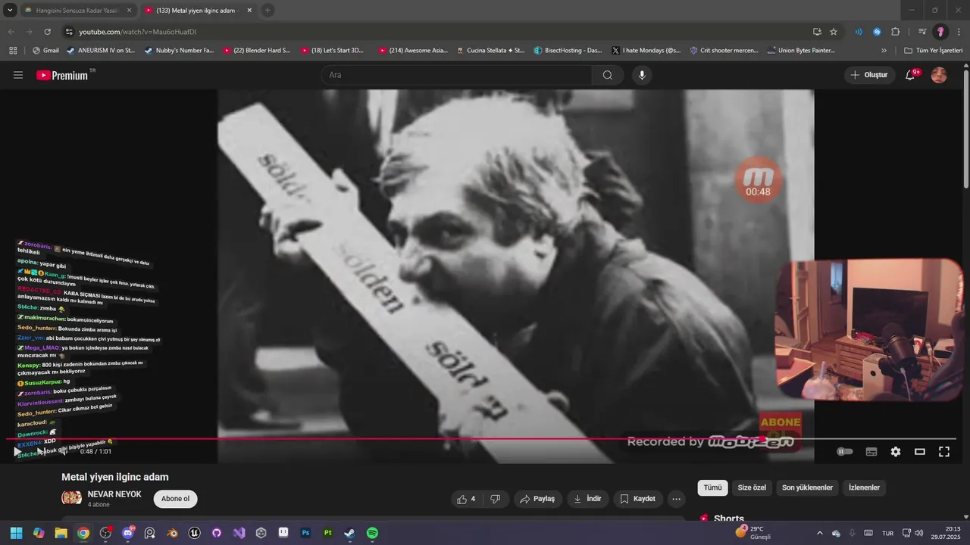Toggle subtitles in the video player
The height and width of the screenshot is (545, 970).
[871, 452]
